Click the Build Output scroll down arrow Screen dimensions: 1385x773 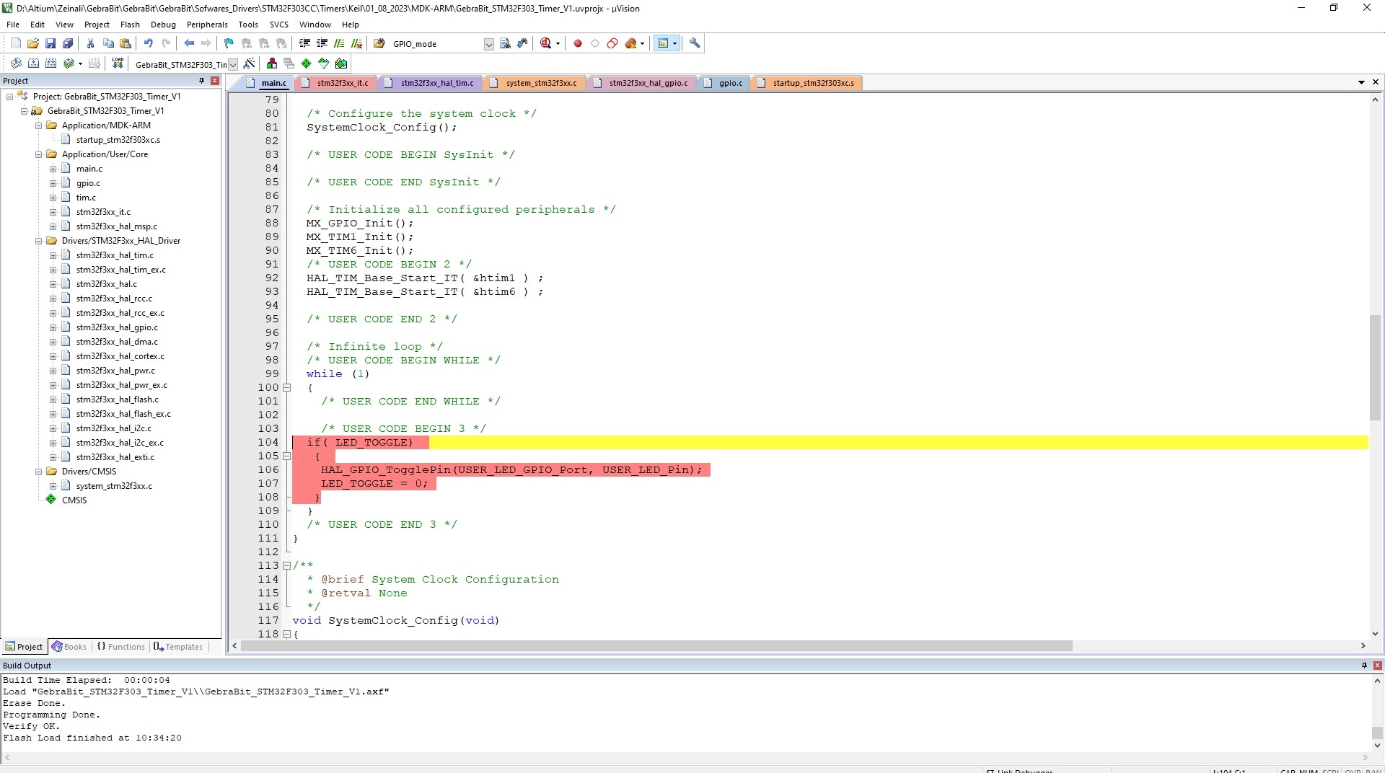point(1377,746)
